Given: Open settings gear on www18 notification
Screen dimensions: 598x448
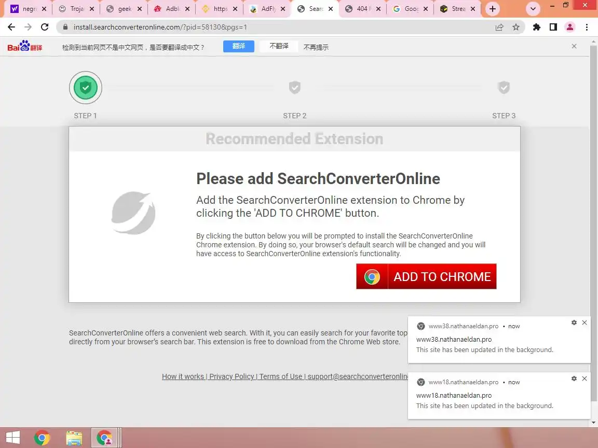Looking at the screenshot, I should point(574,379).
